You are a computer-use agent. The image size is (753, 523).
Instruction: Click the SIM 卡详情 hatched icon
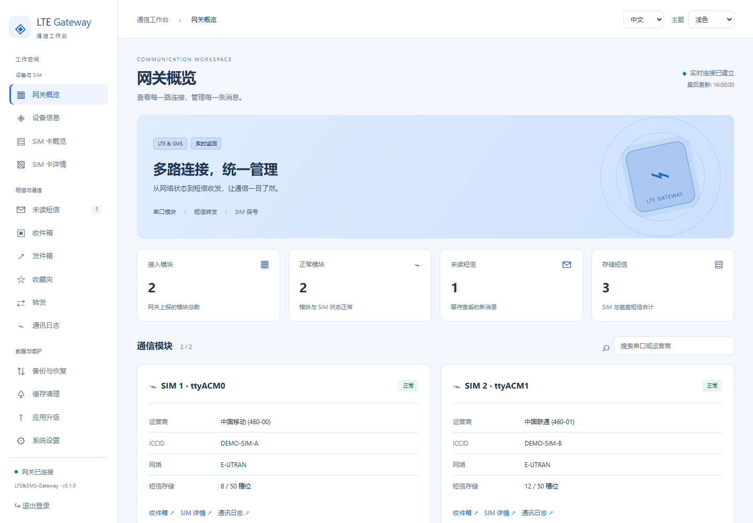21,165
